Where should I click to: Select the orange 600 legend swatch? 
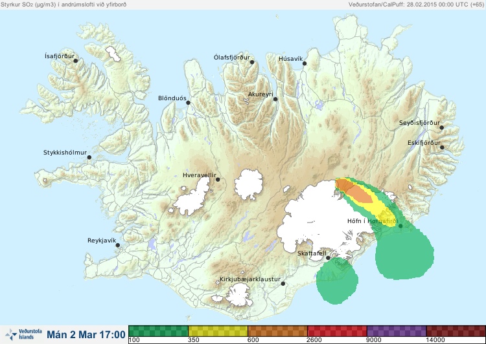277,331
